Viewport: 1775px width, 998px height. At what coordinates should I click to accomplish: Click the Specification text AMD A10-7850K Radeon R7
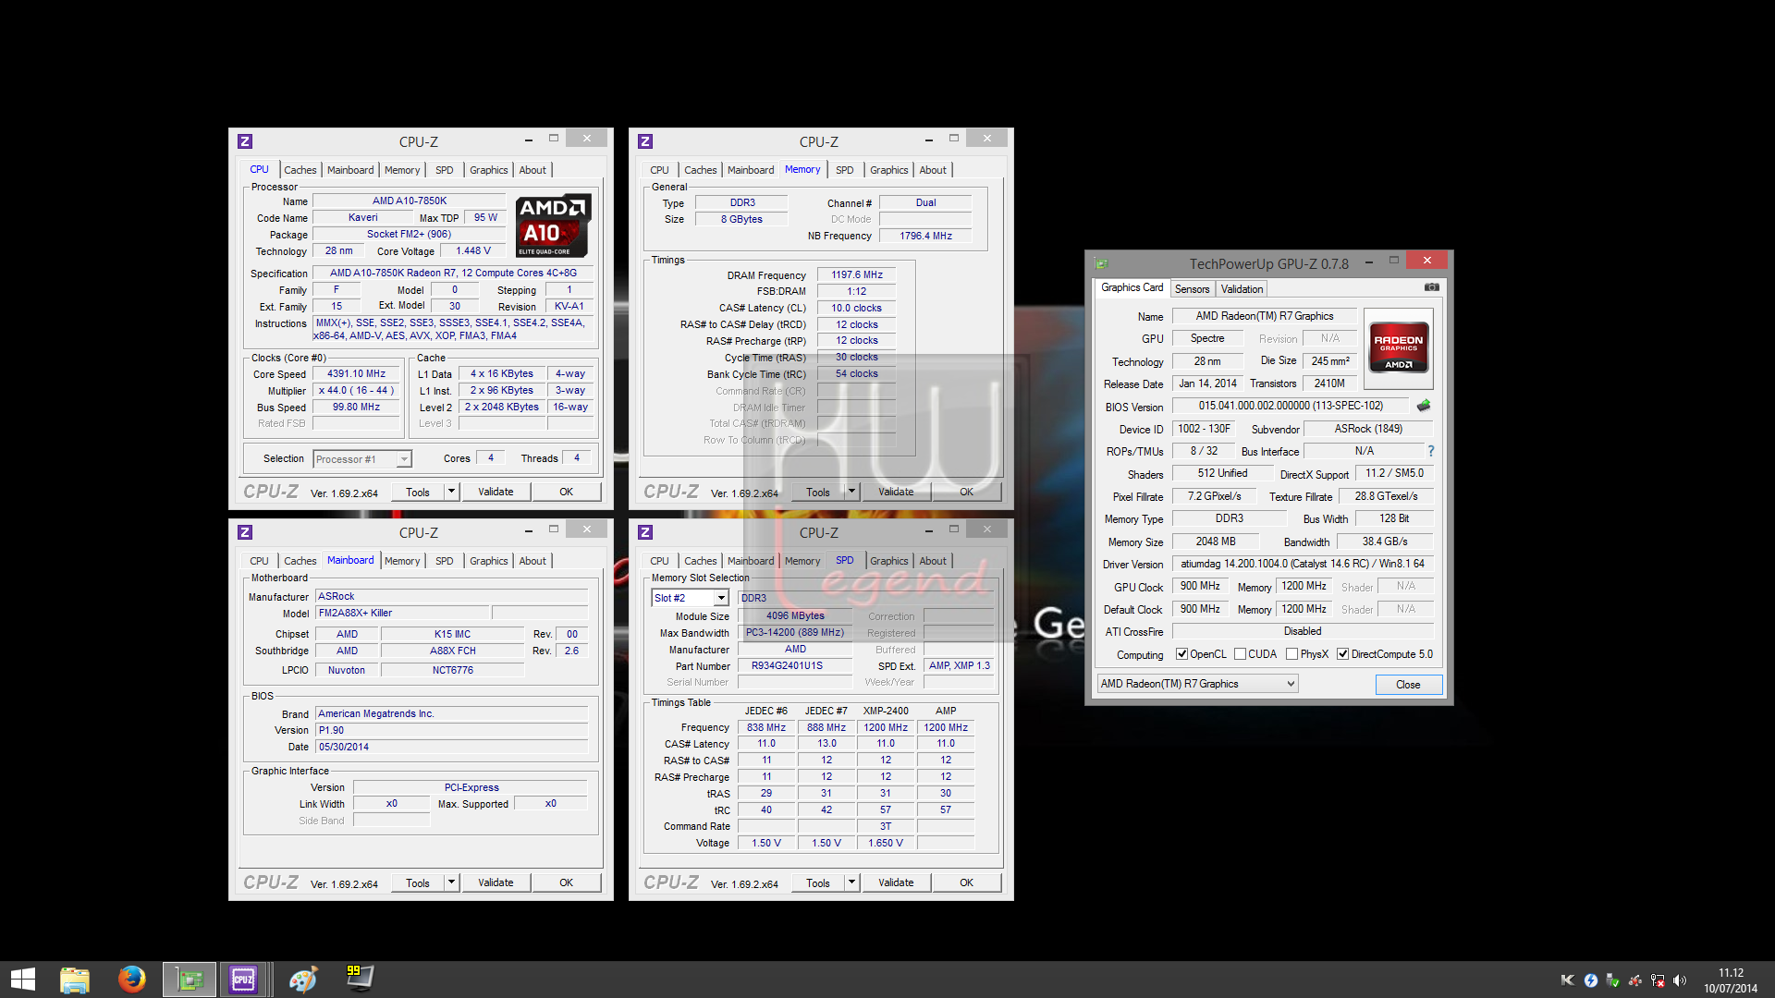point(453,273)
